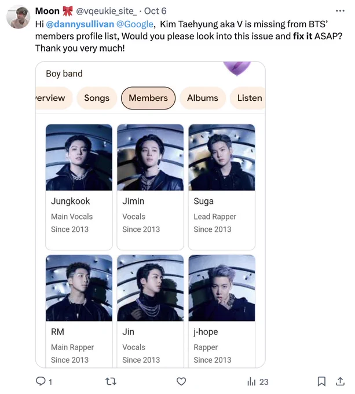The height and width of the screenshot is (394, 355).
Task: Open Suga's member card photo
Action: [222, 157]
